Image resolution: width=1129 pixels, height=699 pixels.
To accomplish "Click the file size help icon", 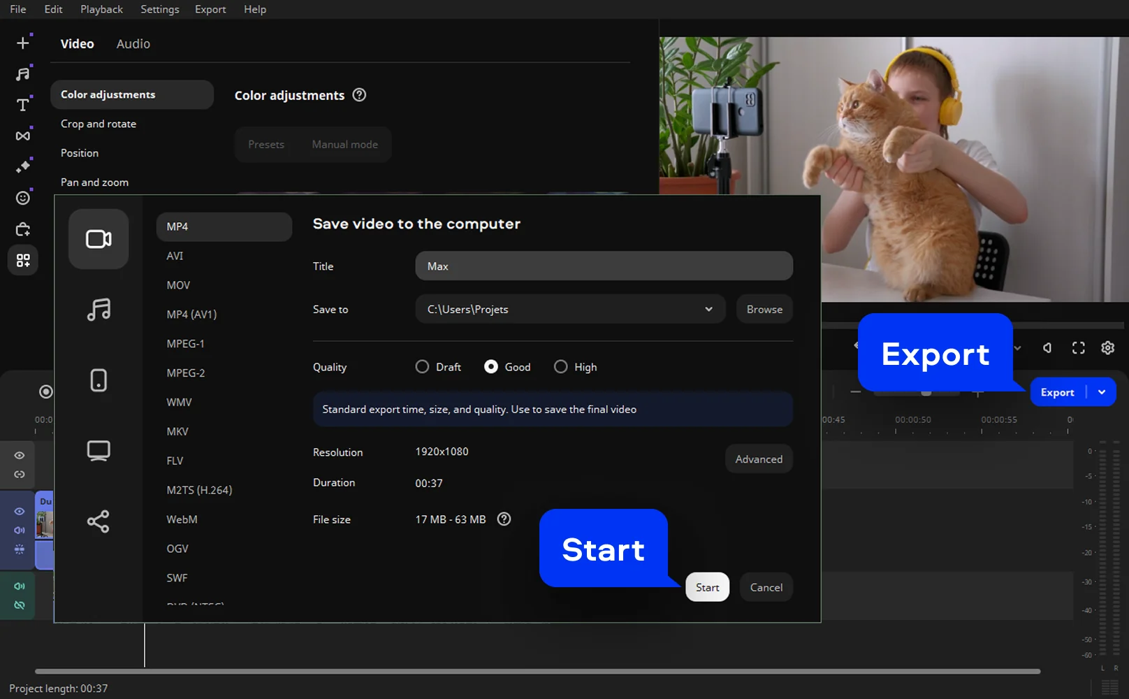I will [504, 519].
